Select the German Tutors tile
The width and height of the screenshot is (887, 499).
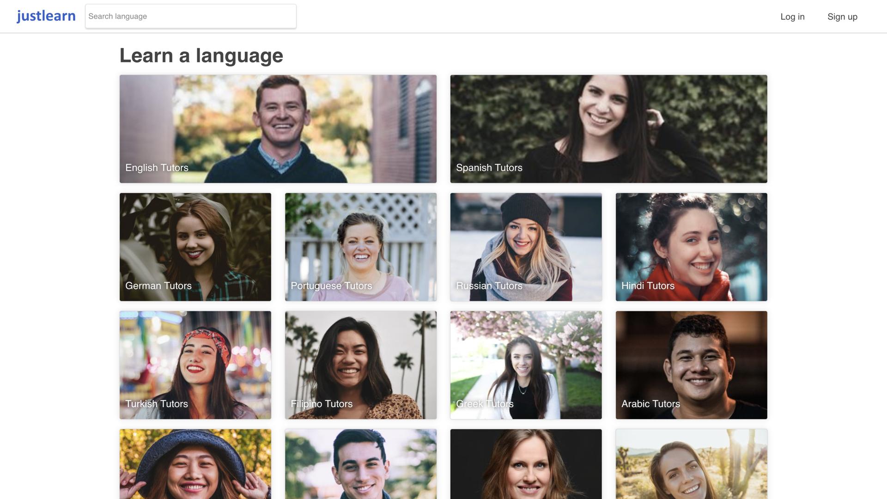point(195,247)
